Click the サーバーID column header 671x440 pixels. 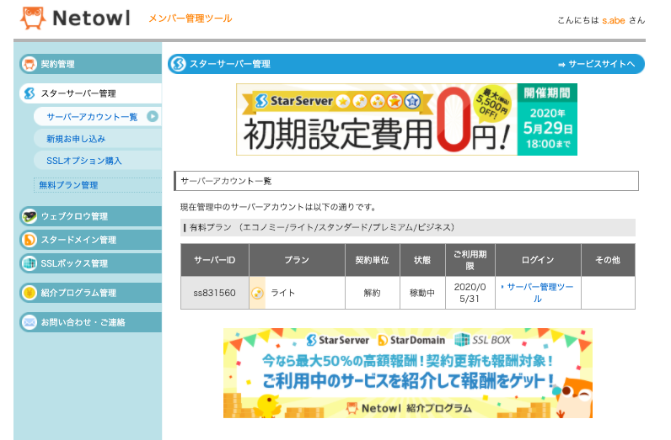coord(214,260)
